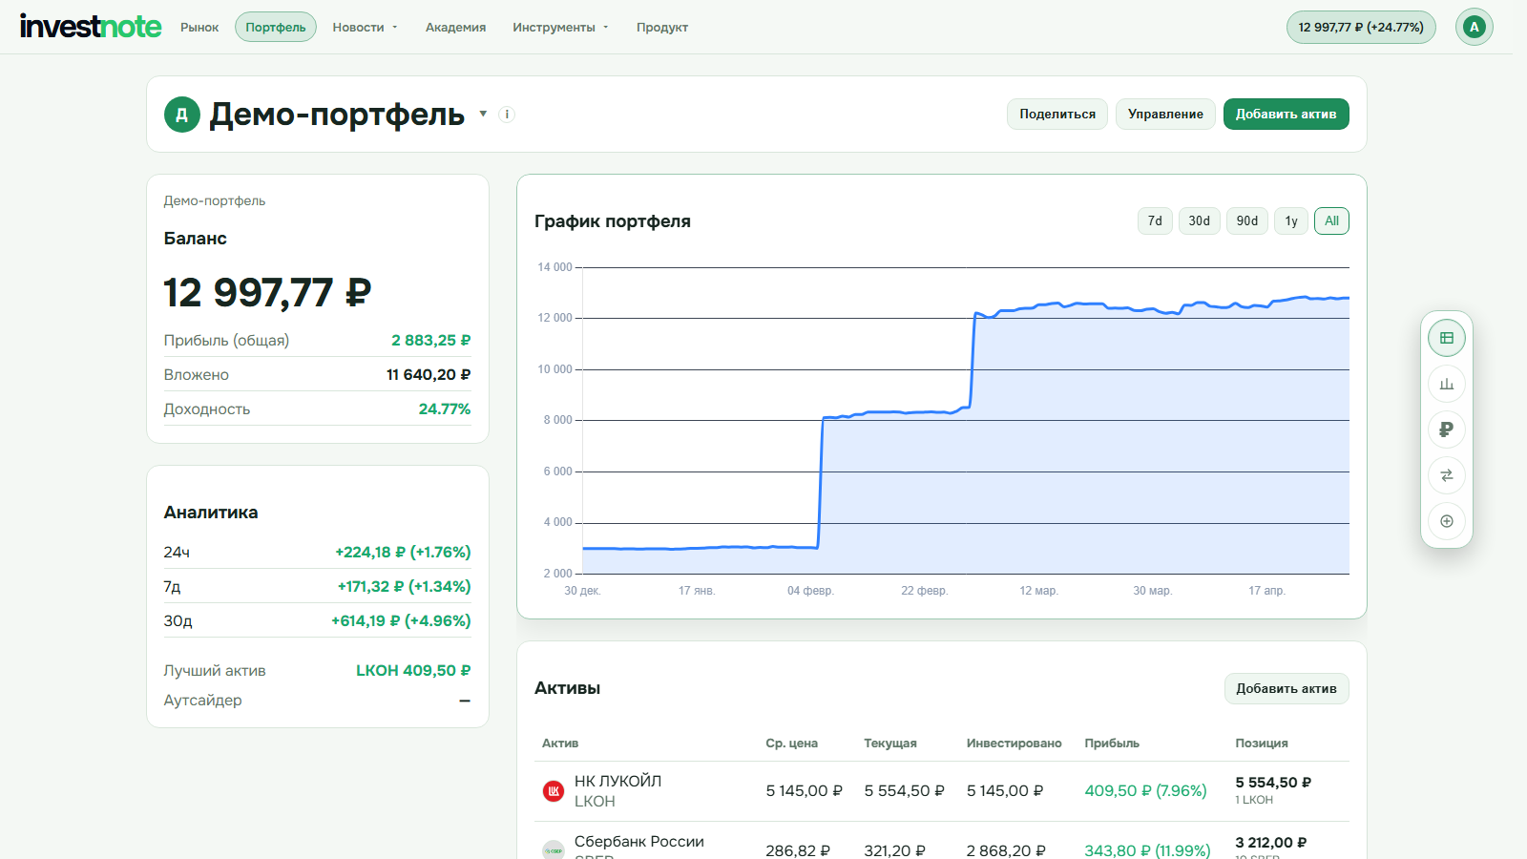Select the large balance figure 12 997,77 ₽

(267, 293)
